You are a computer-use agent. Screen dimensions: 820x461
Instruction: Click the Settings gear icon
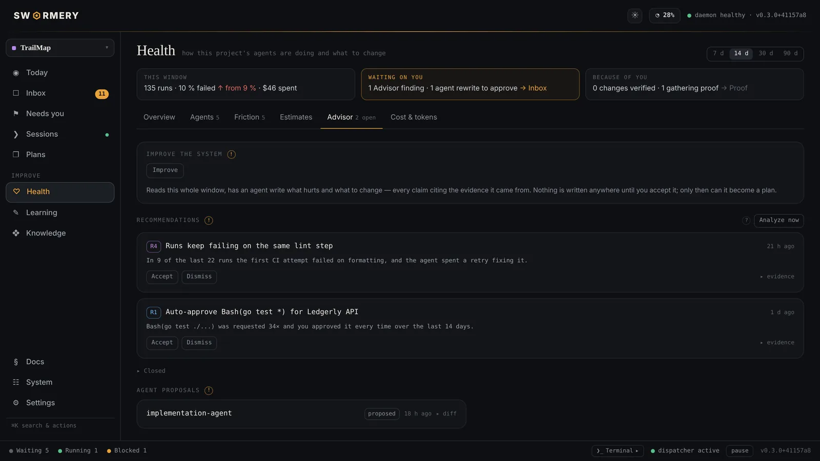point(16,403)
